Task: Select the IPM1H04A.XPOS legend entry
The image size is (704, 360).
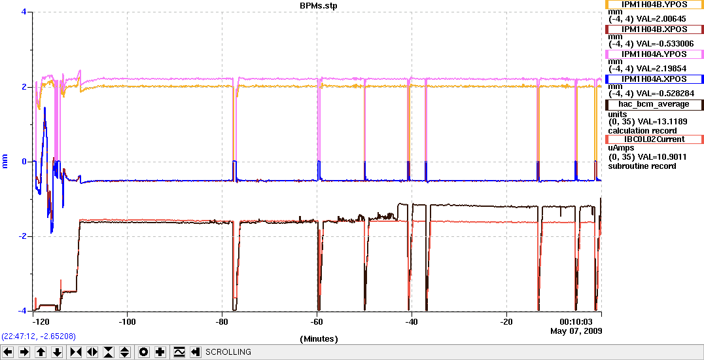Action: 654,79
